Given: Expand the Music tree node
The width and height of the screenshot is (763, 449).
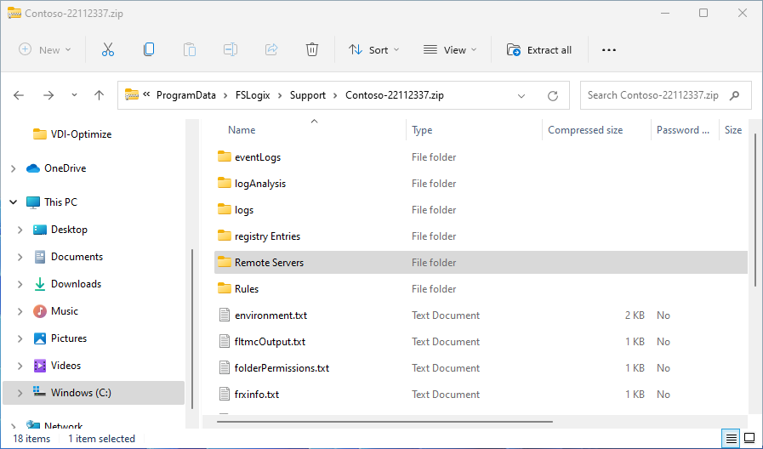Looking at the screenshot, I should [x=20, y=311].
